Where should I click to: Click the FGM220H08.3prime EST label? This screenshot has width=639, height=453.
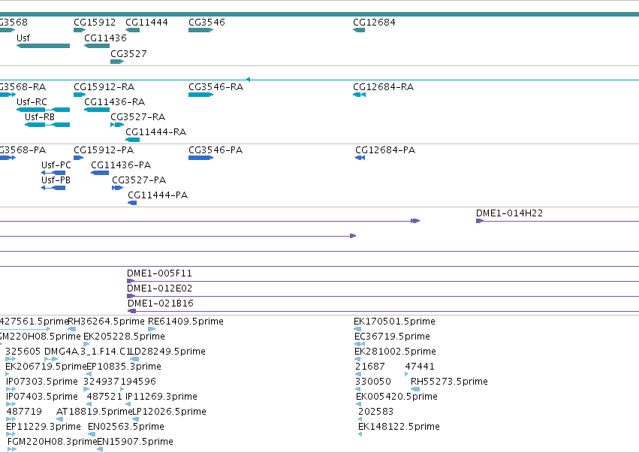point(52,442)
